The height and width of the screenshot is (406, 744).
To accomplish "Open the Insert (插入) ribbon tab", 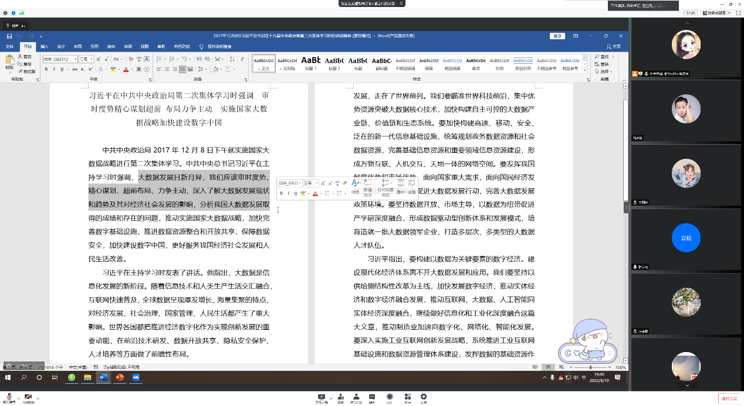I will pyautogui.click(x=45, y=46).
